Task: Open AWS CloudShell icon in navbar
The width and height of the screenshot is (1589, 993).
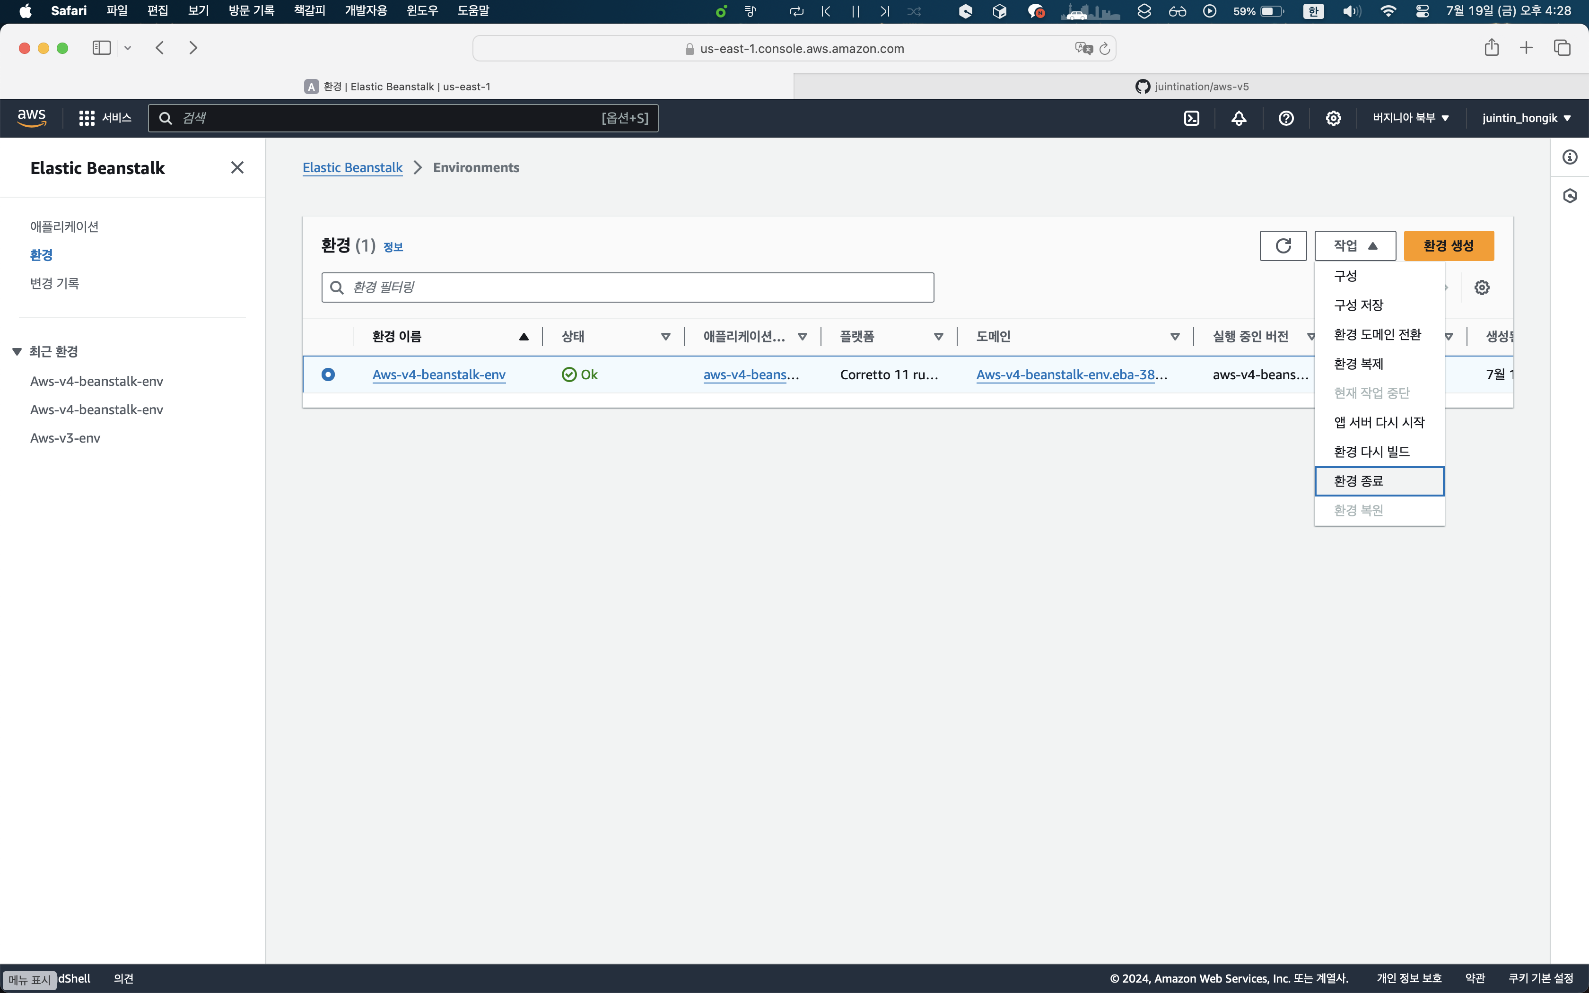Action: pos(1191,118)
